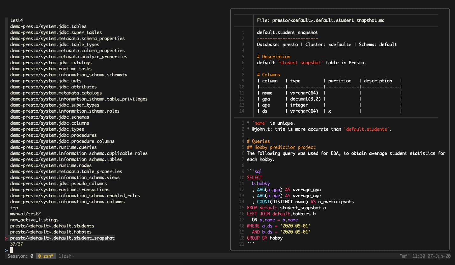Select demo-presto/system.information_schema.roles entry

[65, 111]
